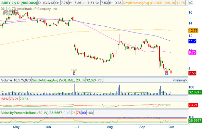Click the 16 price axis label
Screen dimensions: 203x129
[x=190, y=12]
